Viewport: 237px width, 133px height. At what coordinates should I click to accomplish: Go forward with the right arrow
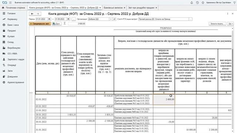(38, 14)
